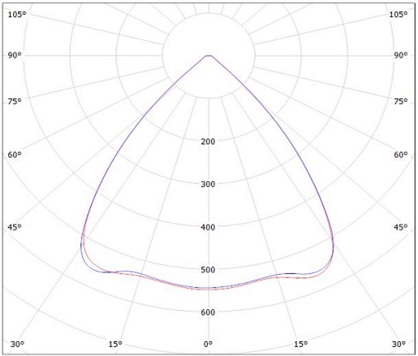
Task: Select the 500 radial scale value
Action: click(x=208, y=270)
